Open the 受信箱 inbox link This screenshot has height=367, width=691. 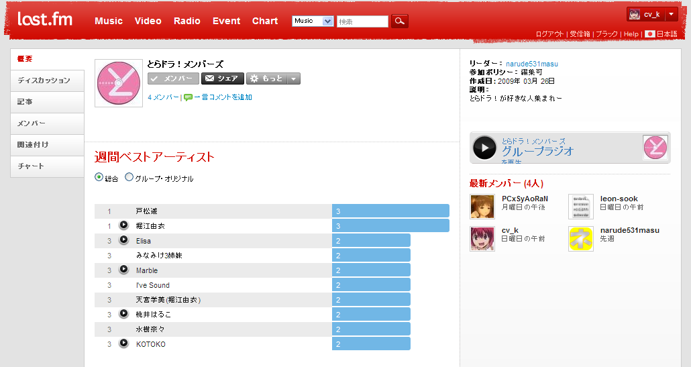tap(580, 34)
